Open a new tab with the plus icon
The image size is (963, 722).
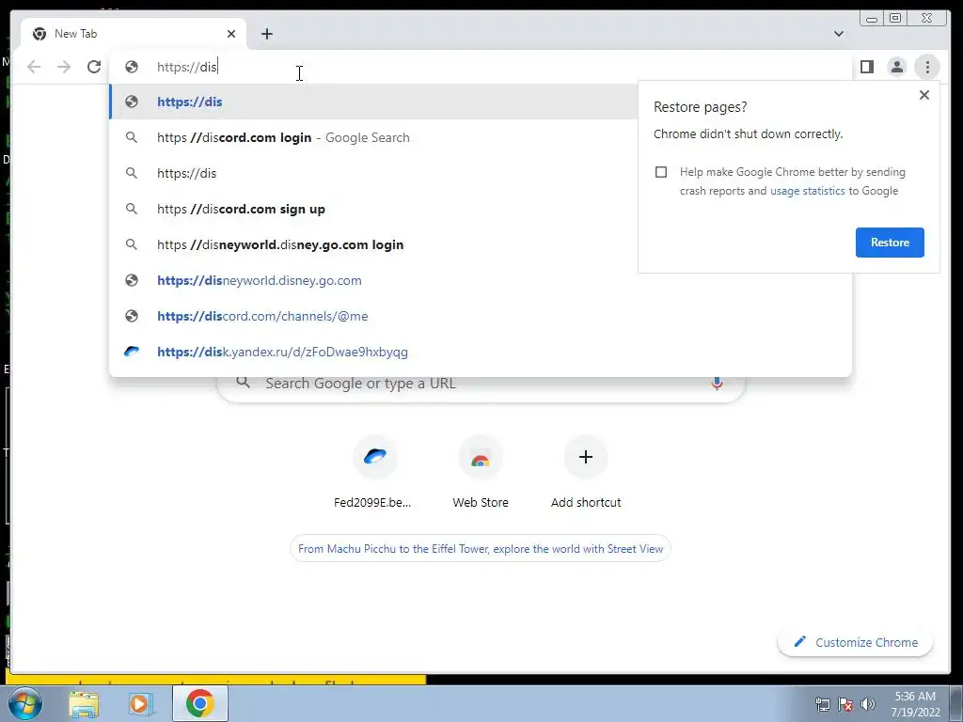point(266,34)
